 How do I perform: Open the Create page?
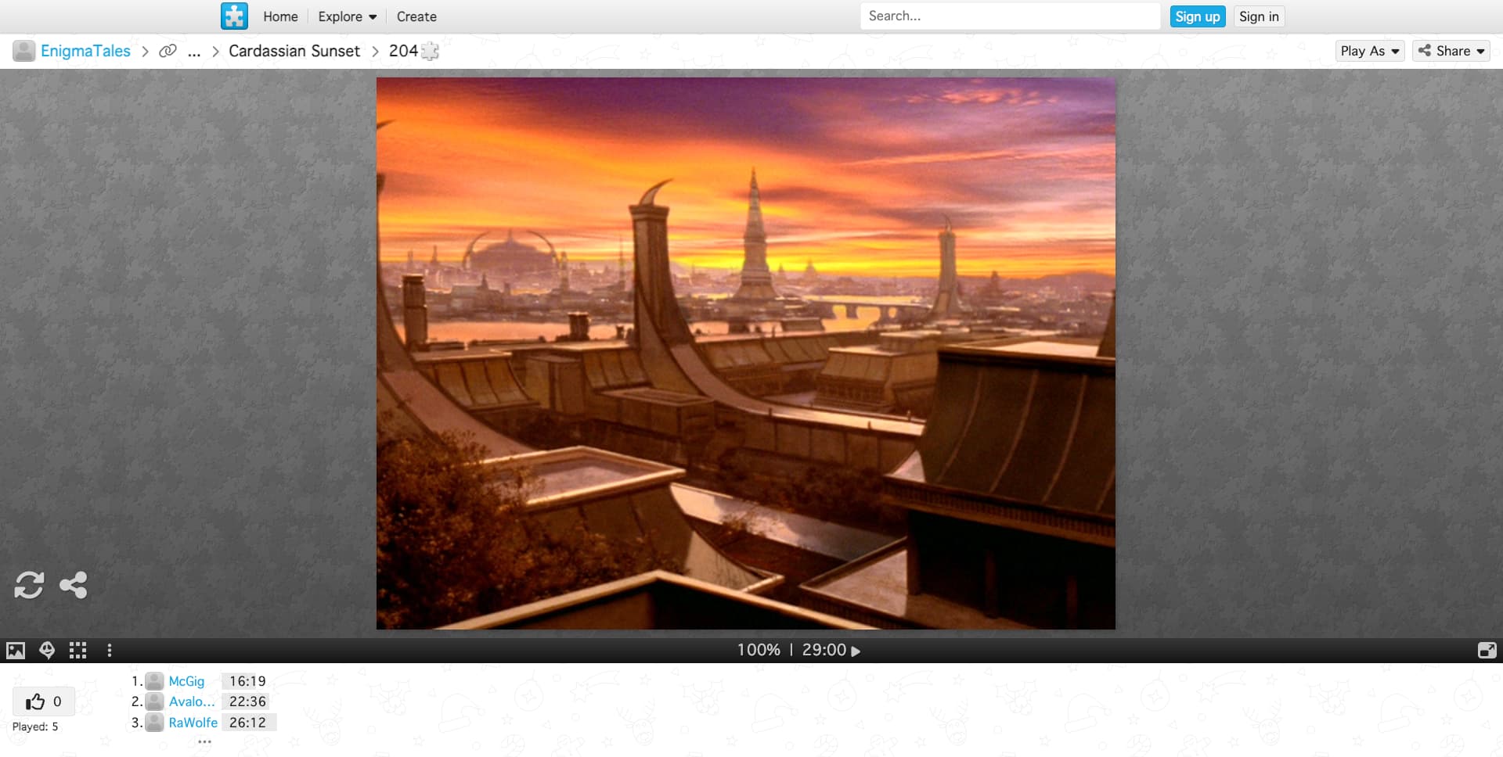[x=416, y=16]
